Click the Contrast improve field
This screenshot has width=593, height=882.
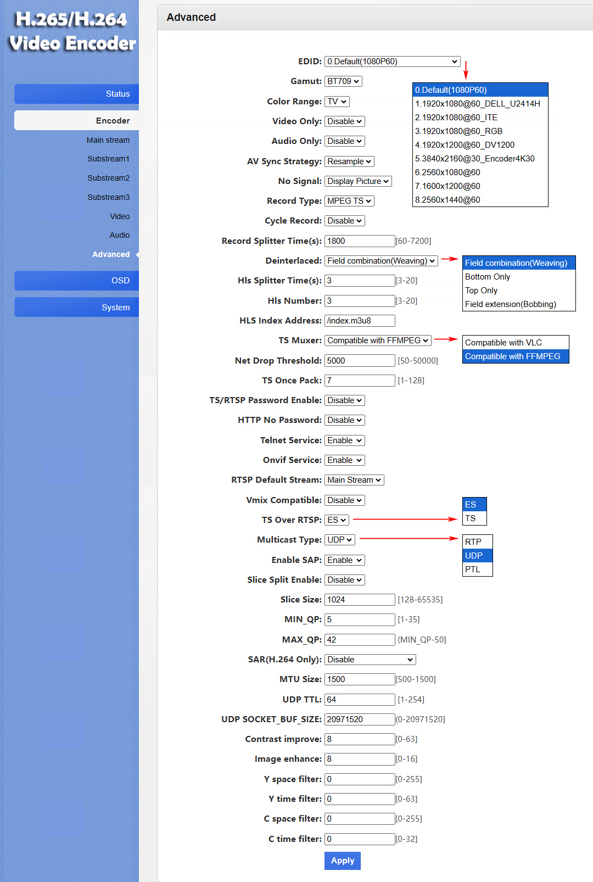(x=360, y=739)
